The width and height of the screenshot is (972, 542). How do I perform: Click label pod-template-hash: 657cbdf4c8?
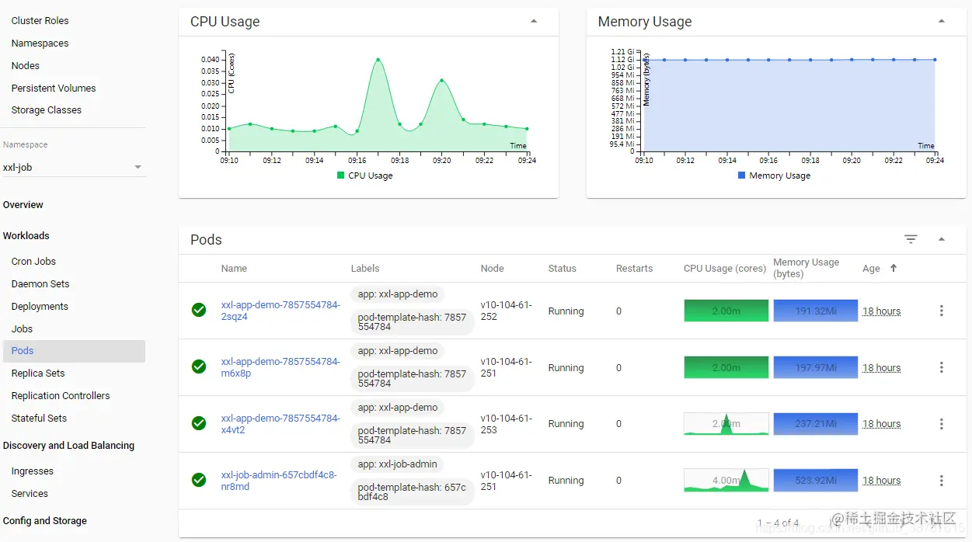point(412,492)
